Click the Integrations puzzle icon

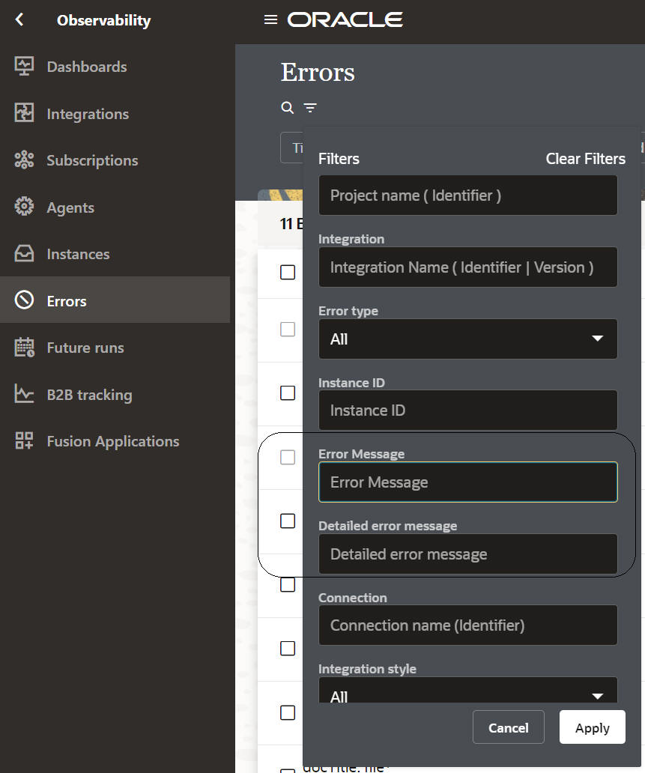pos(24,113)
